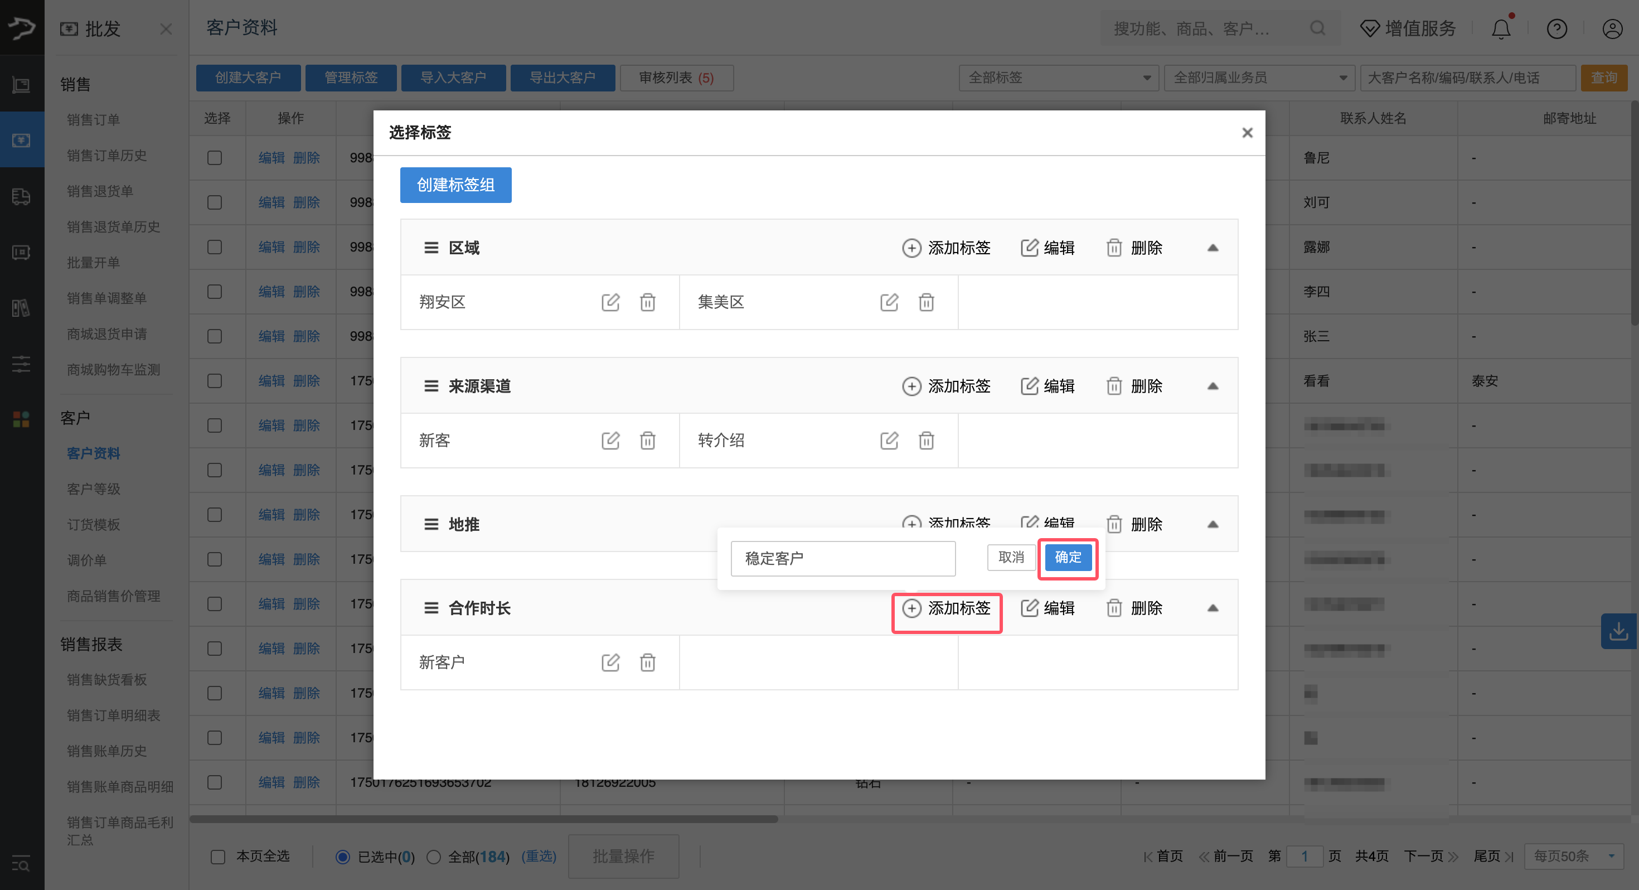Click the 创建标签组 button
The image size is (1639, 890).
click(455, 185)
